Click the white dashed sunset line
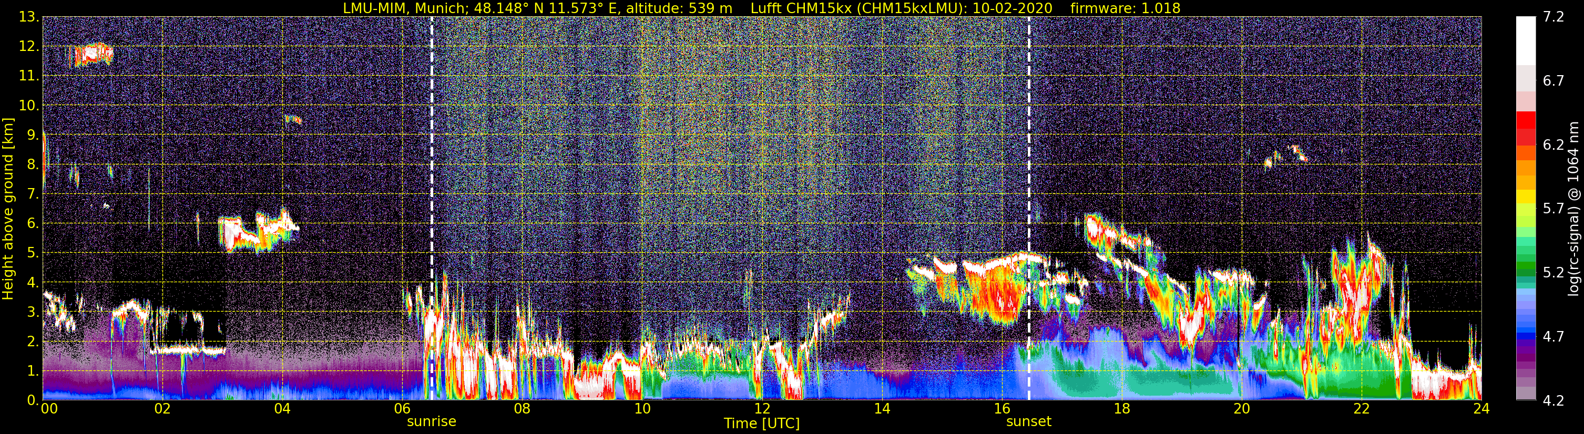This screenshot has width=1584, height=434. point(1029,209)
